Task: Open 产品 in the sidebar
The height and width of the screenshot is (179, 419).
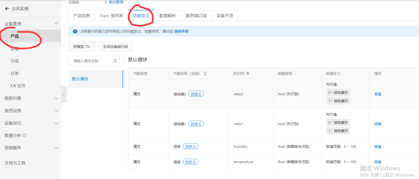Action: [x=30, y=36]
